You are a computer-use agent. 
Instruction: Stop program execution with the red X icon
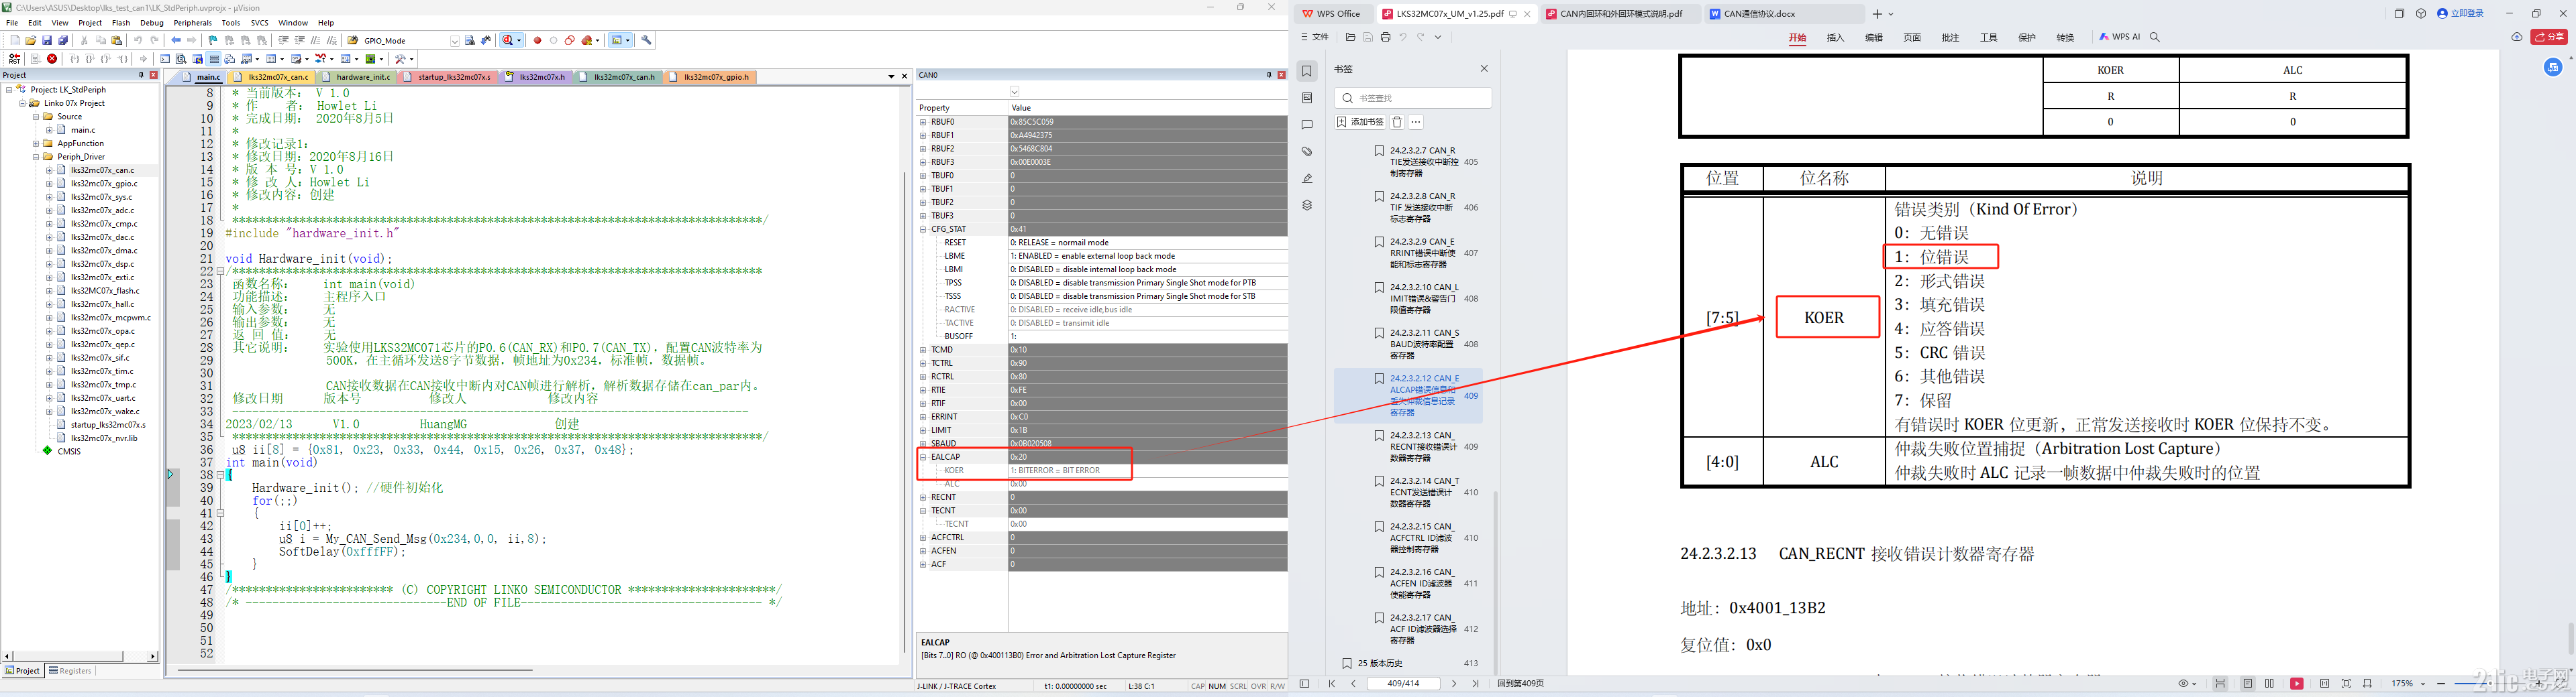(52, 59)
